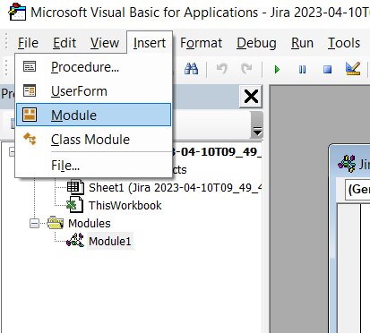Collapse the Modules folder

click(x=35, y=223)
